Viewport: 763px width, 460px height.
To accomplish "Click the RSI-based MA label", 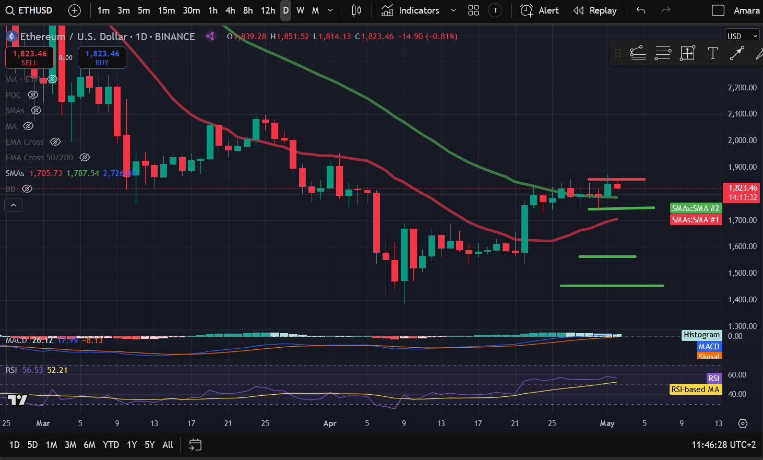I will (x=695, y=390).
